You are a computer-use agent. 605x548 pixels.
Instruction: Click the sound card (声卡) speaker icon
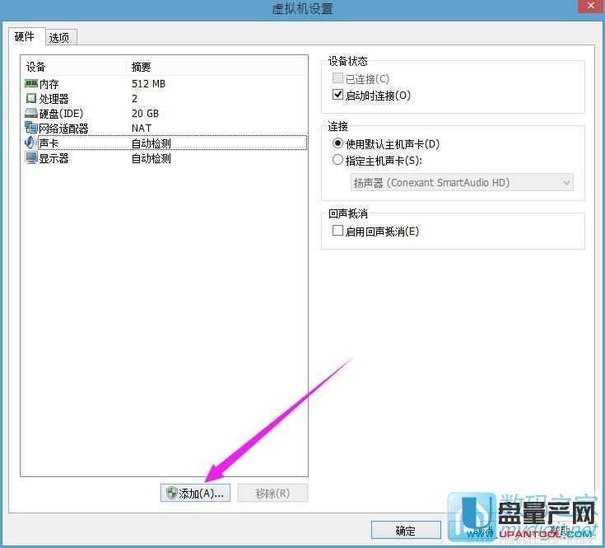tap(31, 143)
